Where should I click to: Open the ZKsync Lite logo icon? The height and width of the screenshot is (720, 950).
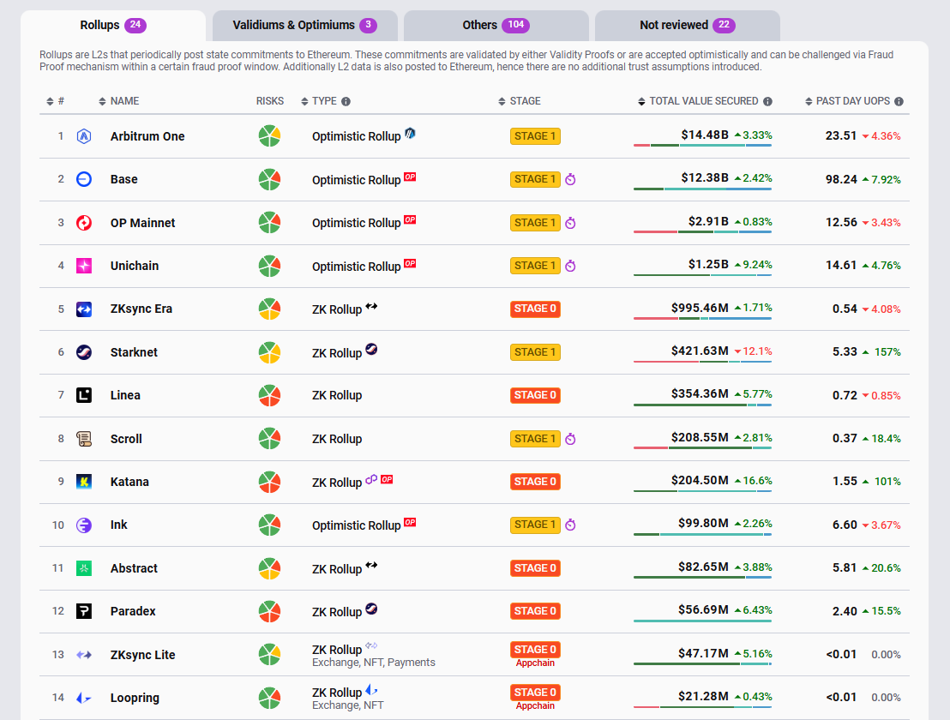84,655
